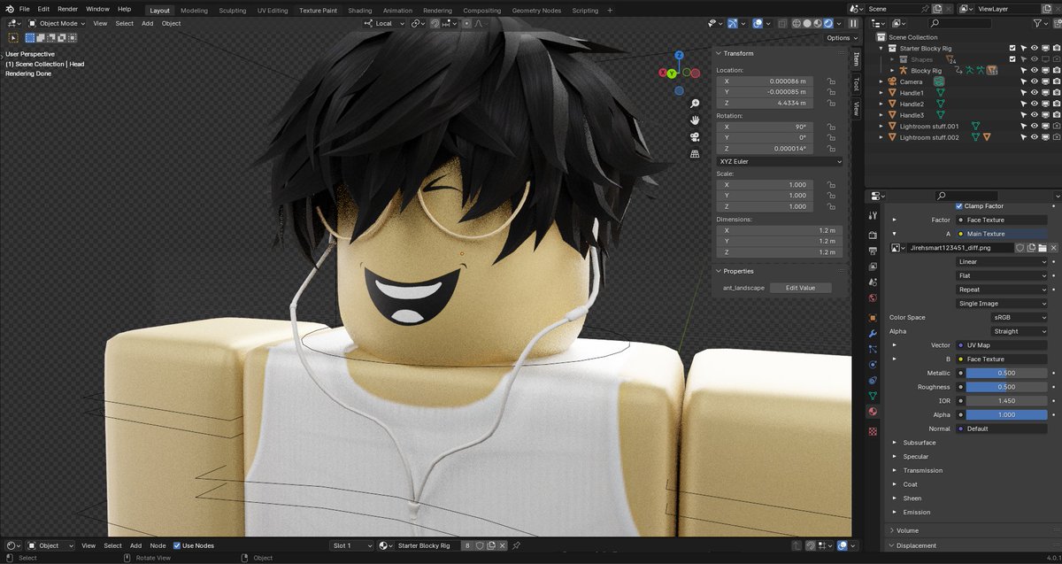1062x564 pixels.
Task: Open the Modifiers wrench tab icon
Action: [x=873, y=333]
